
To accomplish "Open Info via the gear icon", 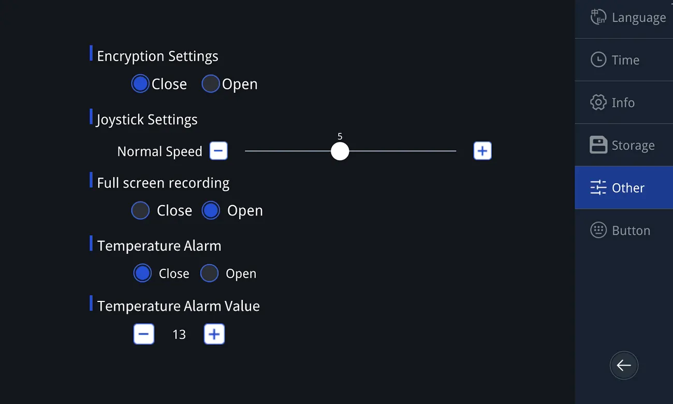I will tap(598, 102).
